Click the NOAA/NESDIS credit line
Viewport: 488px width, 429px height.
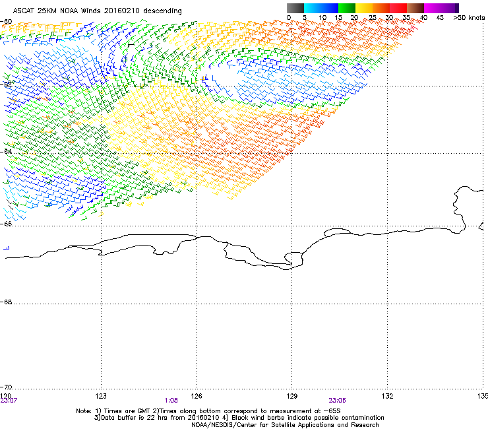(x=285, y=425)
